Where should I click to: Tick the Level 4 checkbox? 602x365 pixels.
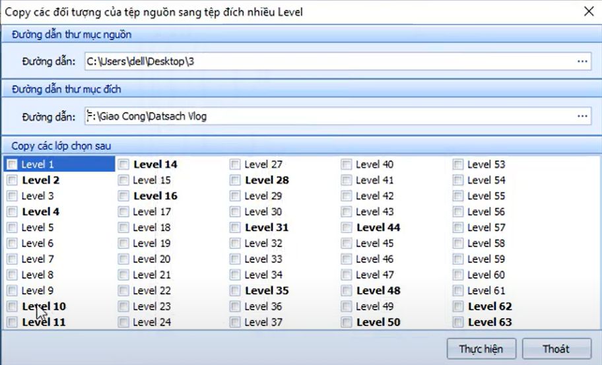click(13, 211)
